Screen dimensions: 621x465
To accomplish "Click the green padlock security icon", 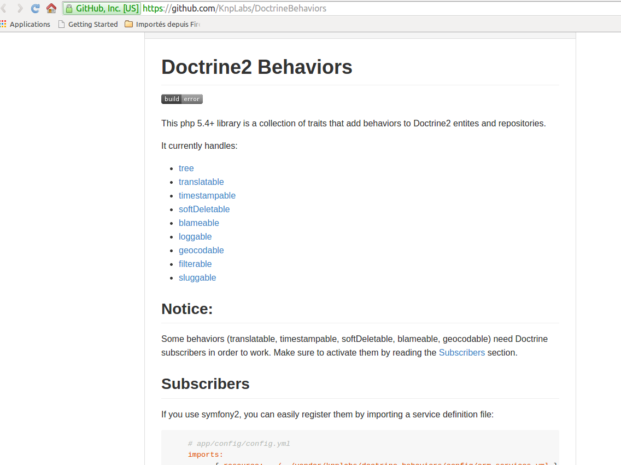I will tap(69, 8).
